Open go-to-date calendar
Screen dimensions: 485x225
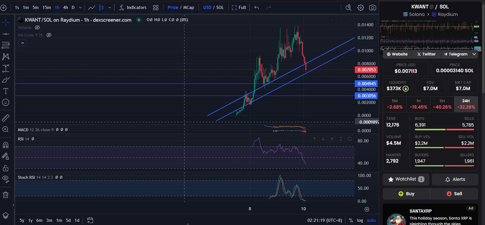tap(90, 220)
